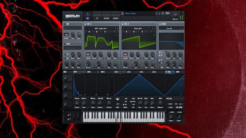
Task: Click the OSC A wavetable edit pencil
Action: tap(117, 36)
